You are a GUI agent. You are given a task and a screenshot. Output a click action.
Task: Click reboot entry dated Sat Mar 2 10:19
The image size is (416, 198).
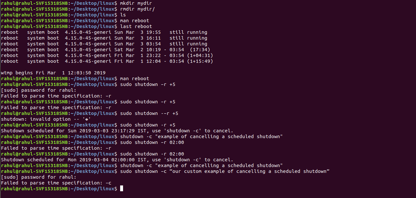106,50
